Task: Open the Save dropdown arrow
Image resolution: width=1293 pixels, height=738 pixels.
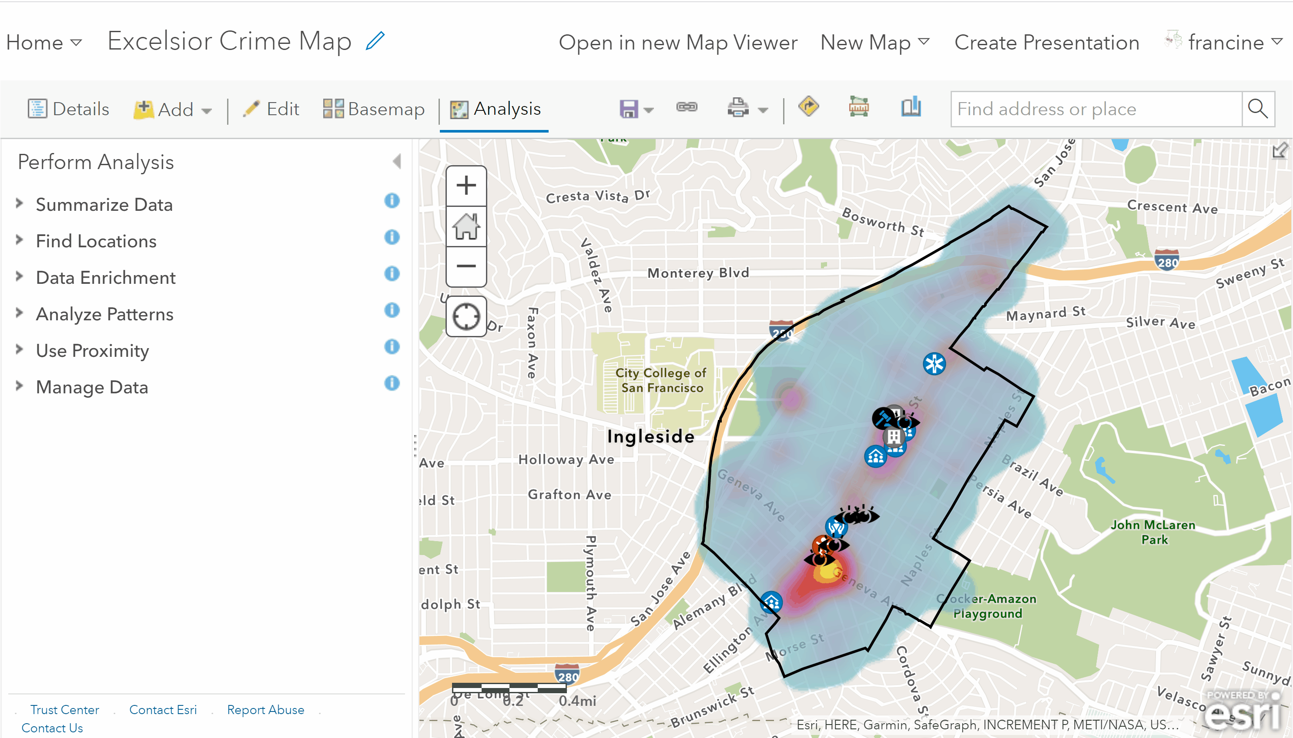Action: point(649,110)
